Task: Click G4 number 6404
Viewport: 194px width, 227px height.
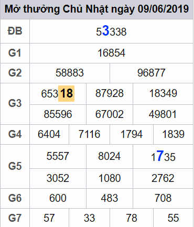Action: coord(49,134)
